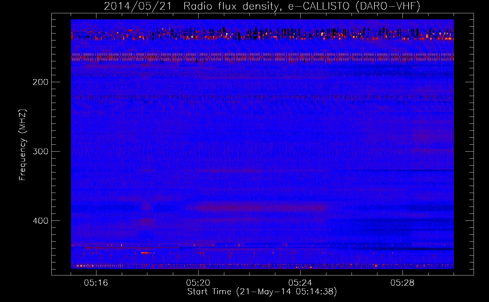Click the 05:24 time tick label
489x302 pixels.
point(300,283)
